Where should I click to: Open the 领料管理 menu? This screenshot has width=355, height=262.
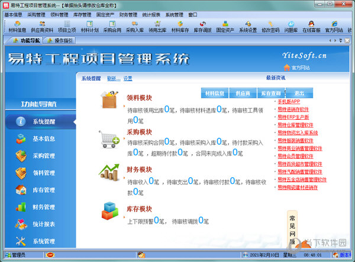point(59,15)
